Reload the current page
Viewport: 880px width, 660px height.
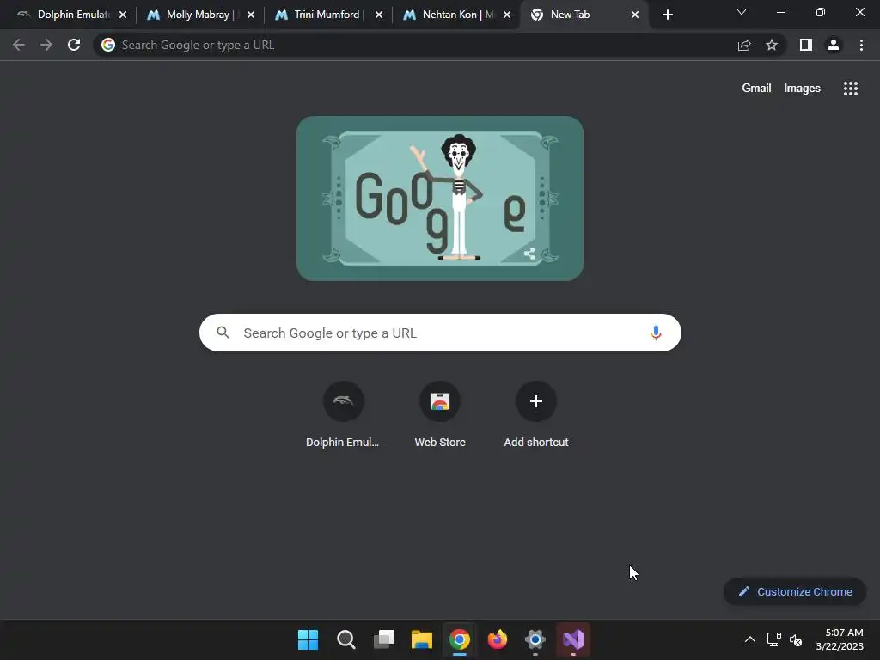pyautogui.click(x=74, y=45)
